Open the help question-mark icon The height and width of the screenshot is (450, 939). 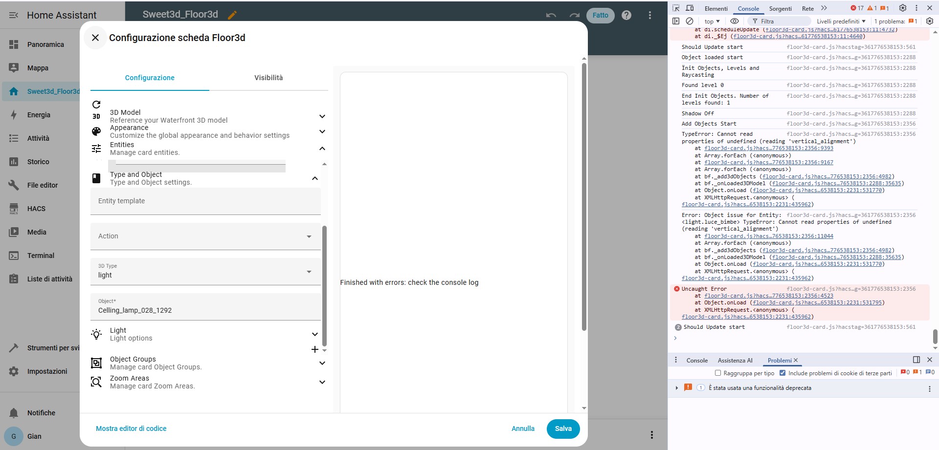click(626, 15)
